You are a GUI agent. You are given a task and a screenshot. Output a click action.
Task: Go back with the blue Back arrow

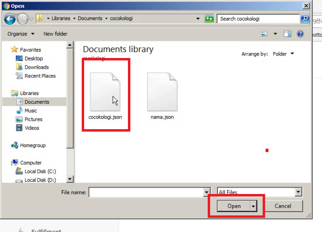coord(10,19)
